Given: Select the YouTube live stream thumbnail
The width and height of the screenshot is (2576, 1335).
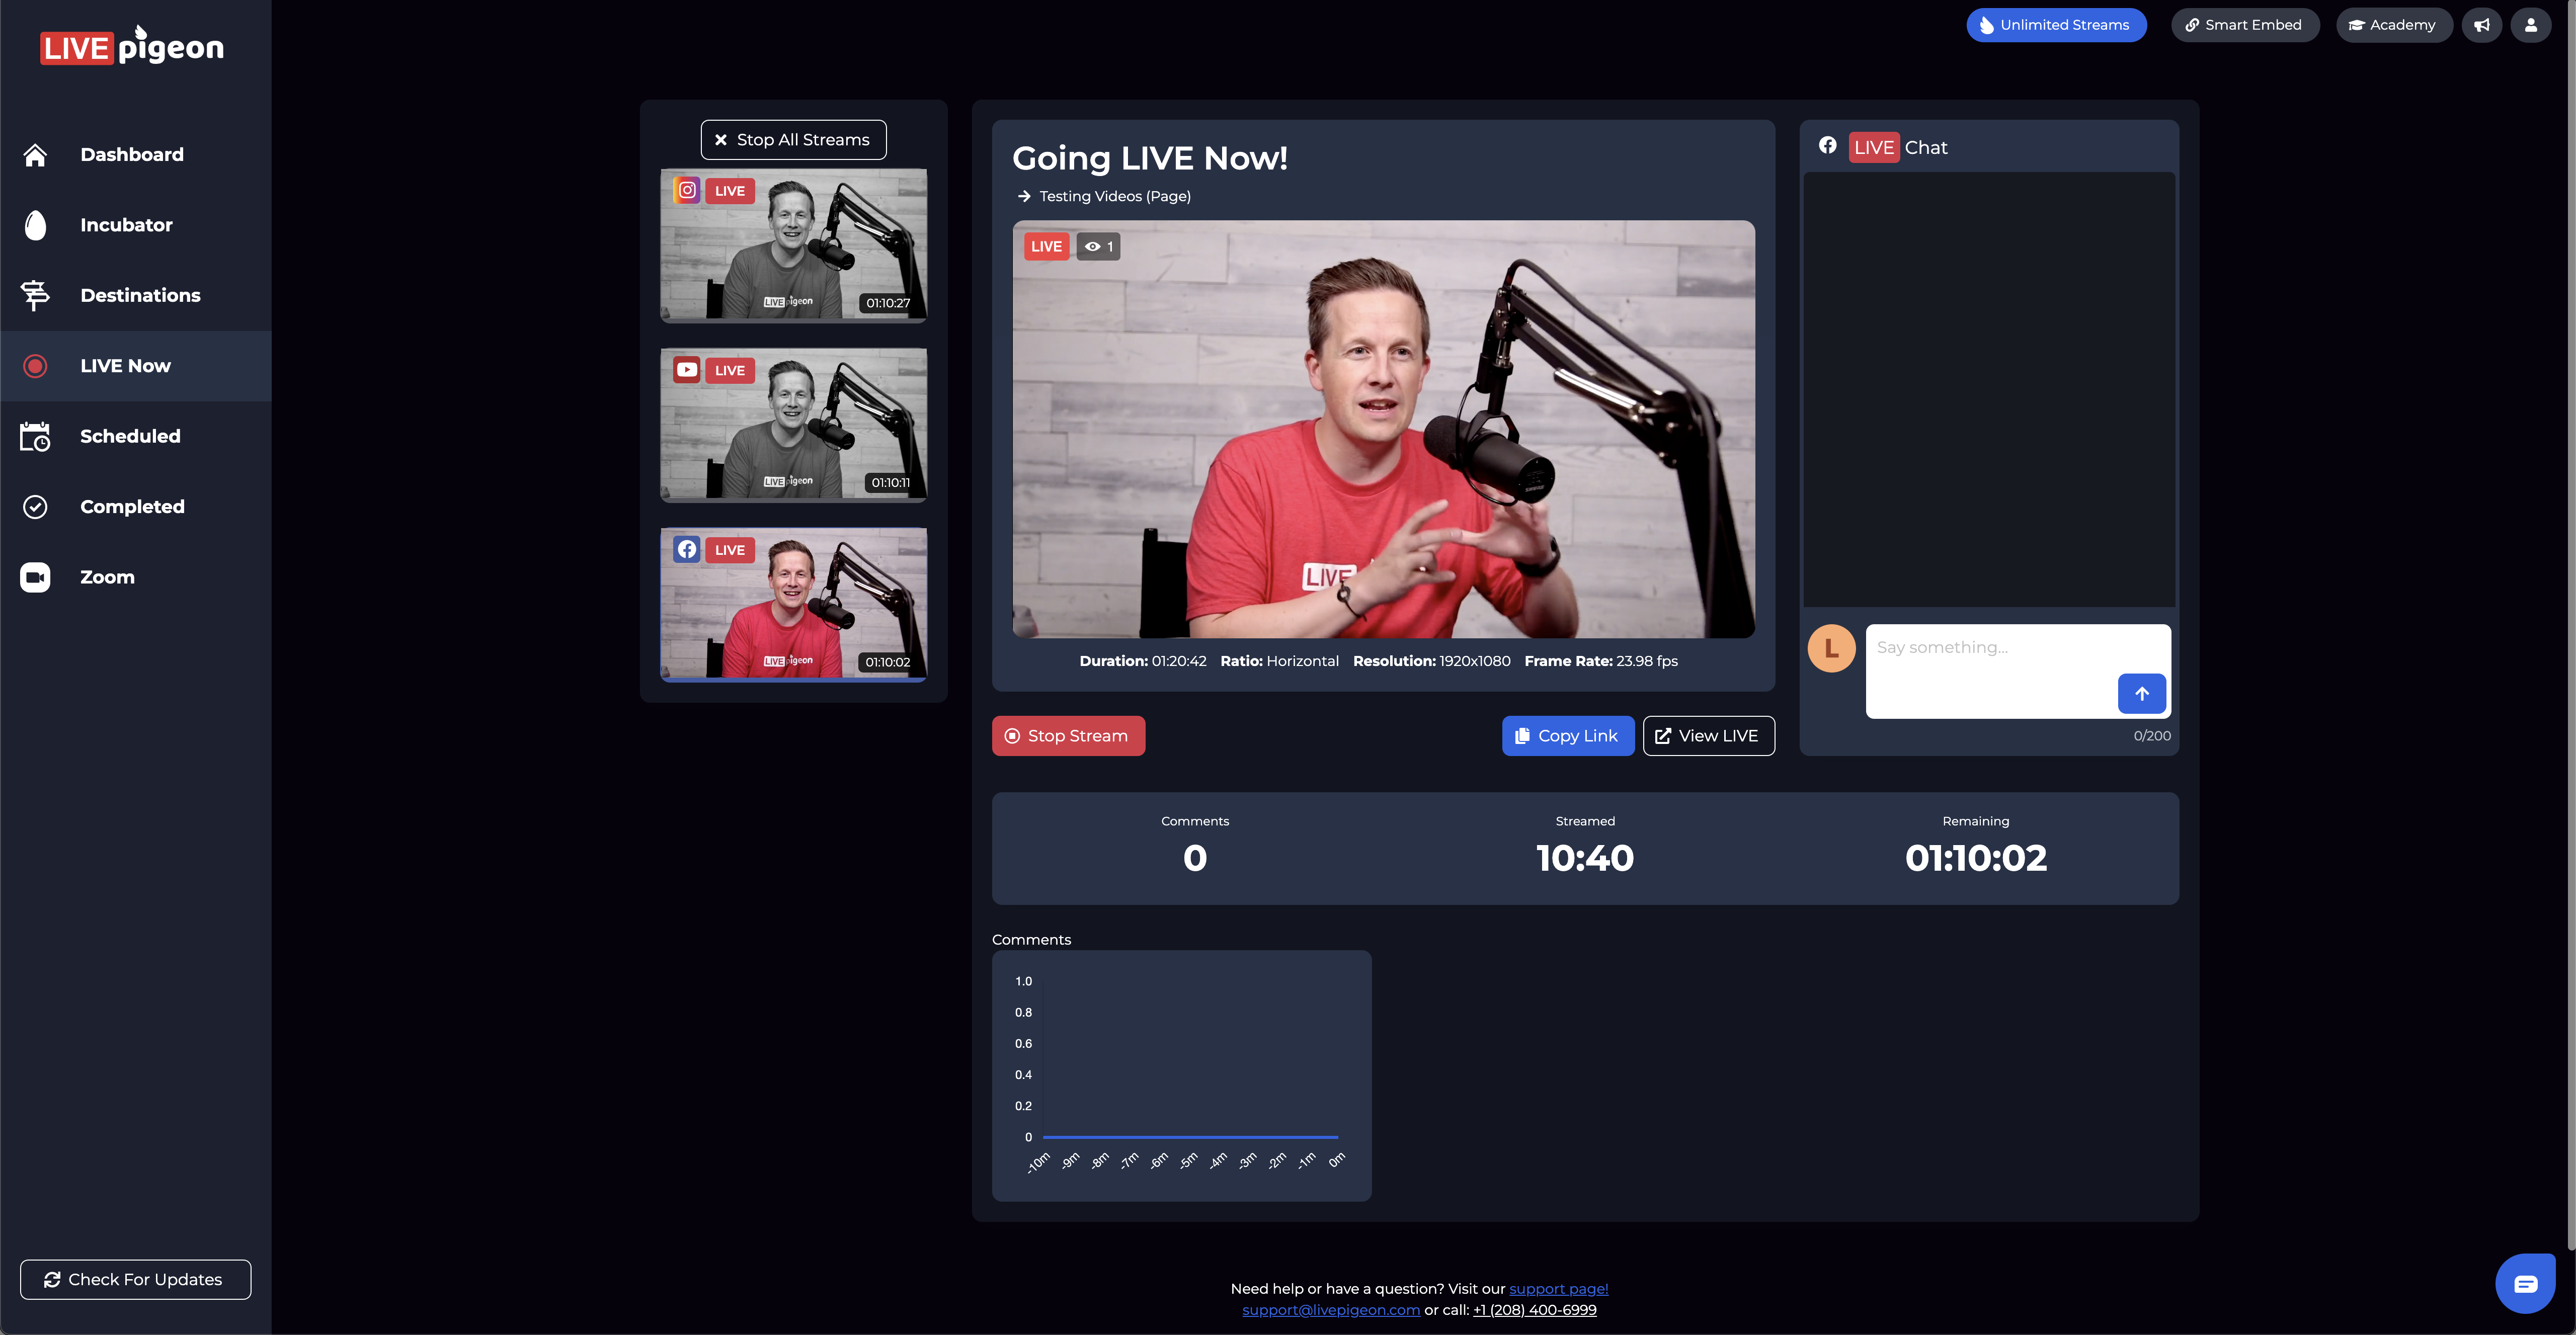Looking at the screenshot, I should pos(793,425).
